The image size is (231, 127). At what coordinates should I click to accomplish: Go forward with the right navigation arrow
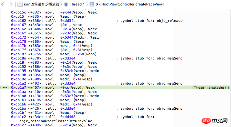coord(11,4)
